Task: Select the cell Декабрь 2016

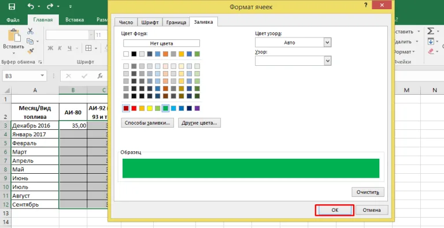Action: tap(35, 125)
